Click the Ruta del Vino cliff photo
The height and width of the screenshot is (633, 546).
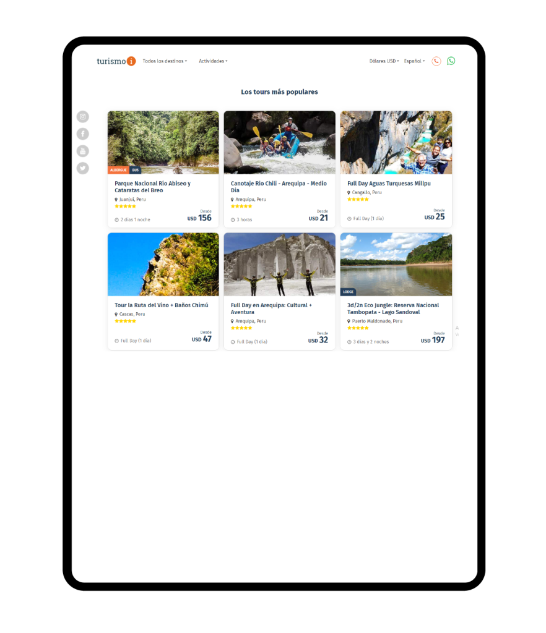tap(163, 265)
